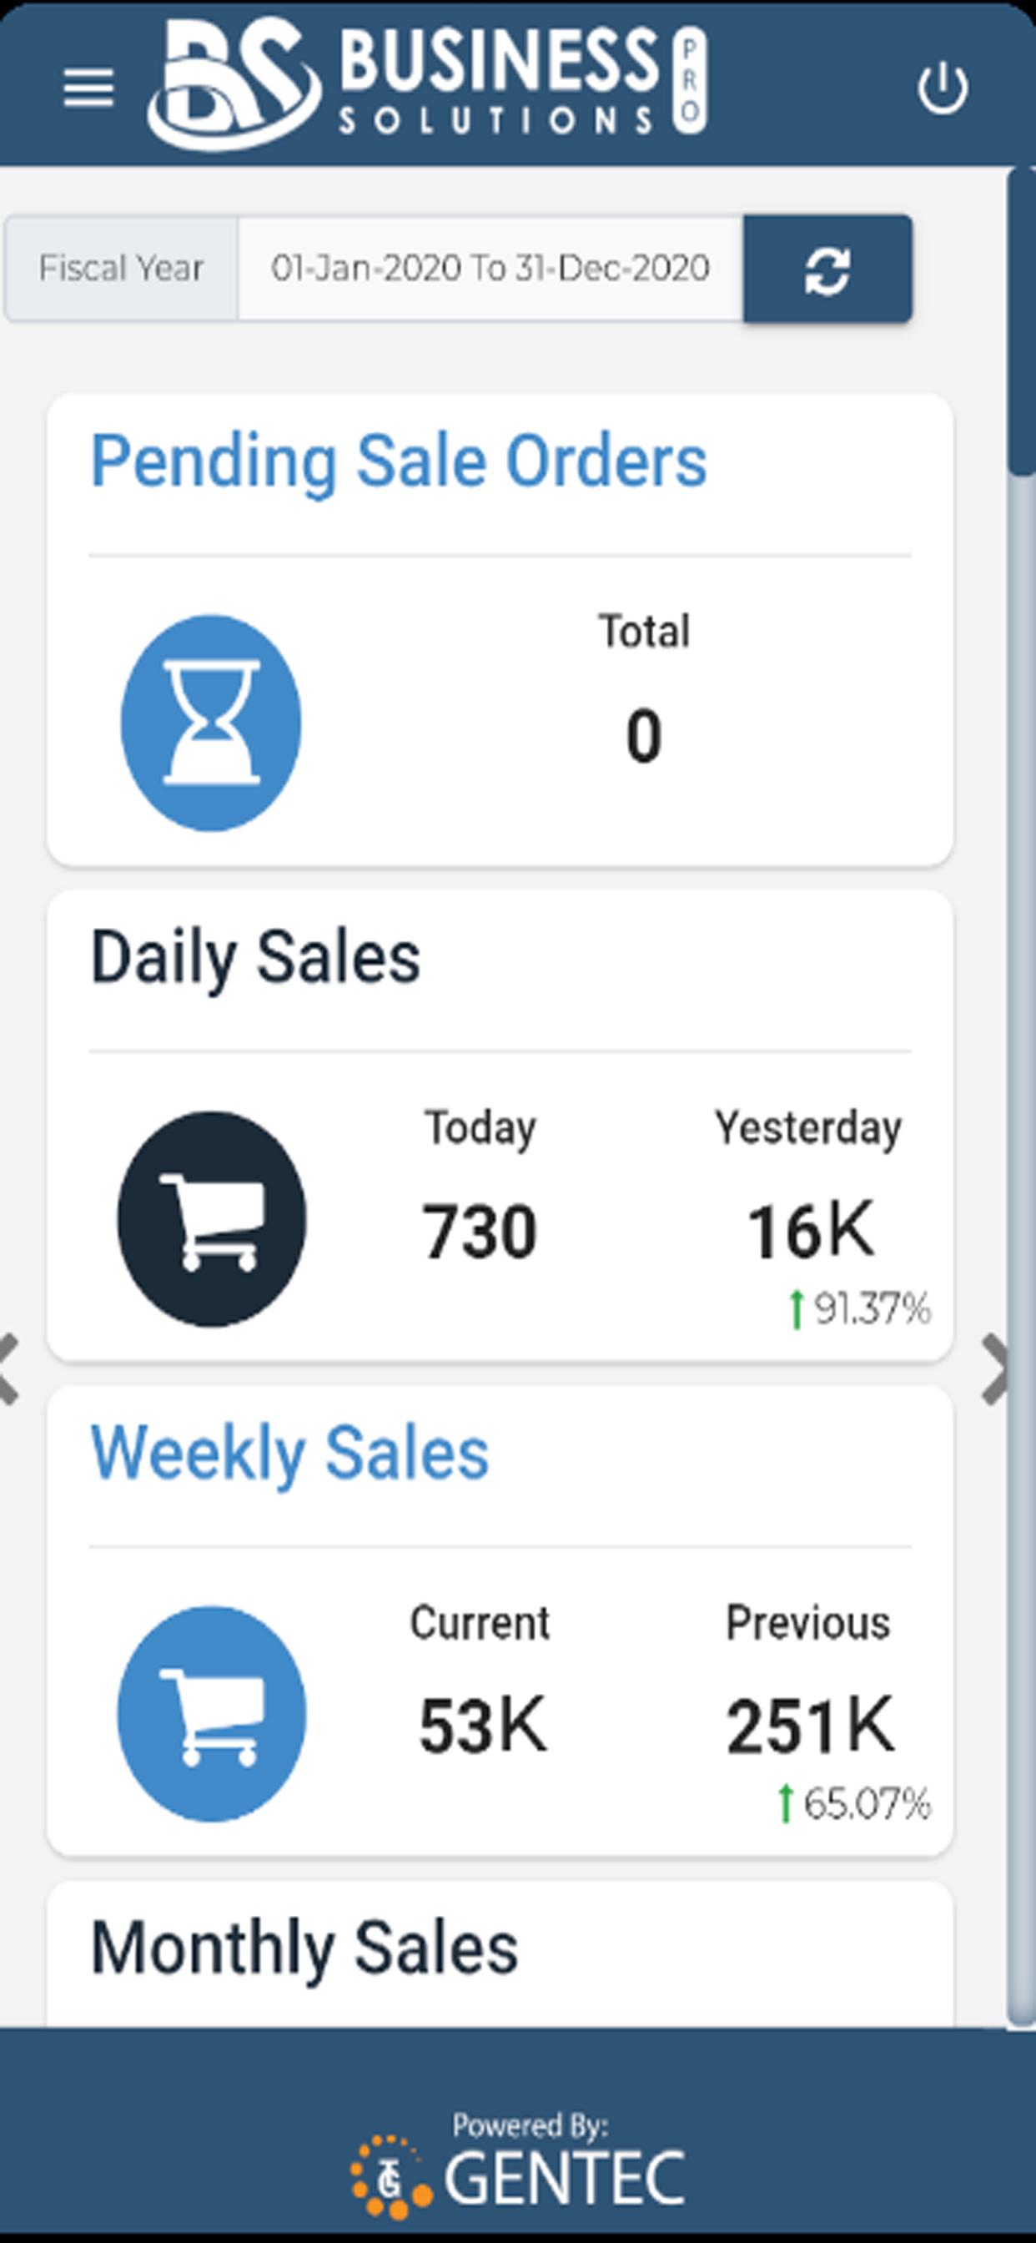
Task: Open the hamburger navigation menu
Action: point(88,88)
